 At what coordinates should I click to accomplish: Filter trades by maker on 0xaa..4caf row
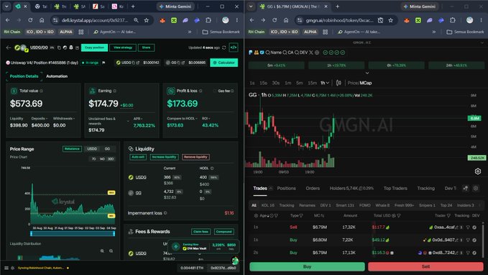tap(468, 227)
